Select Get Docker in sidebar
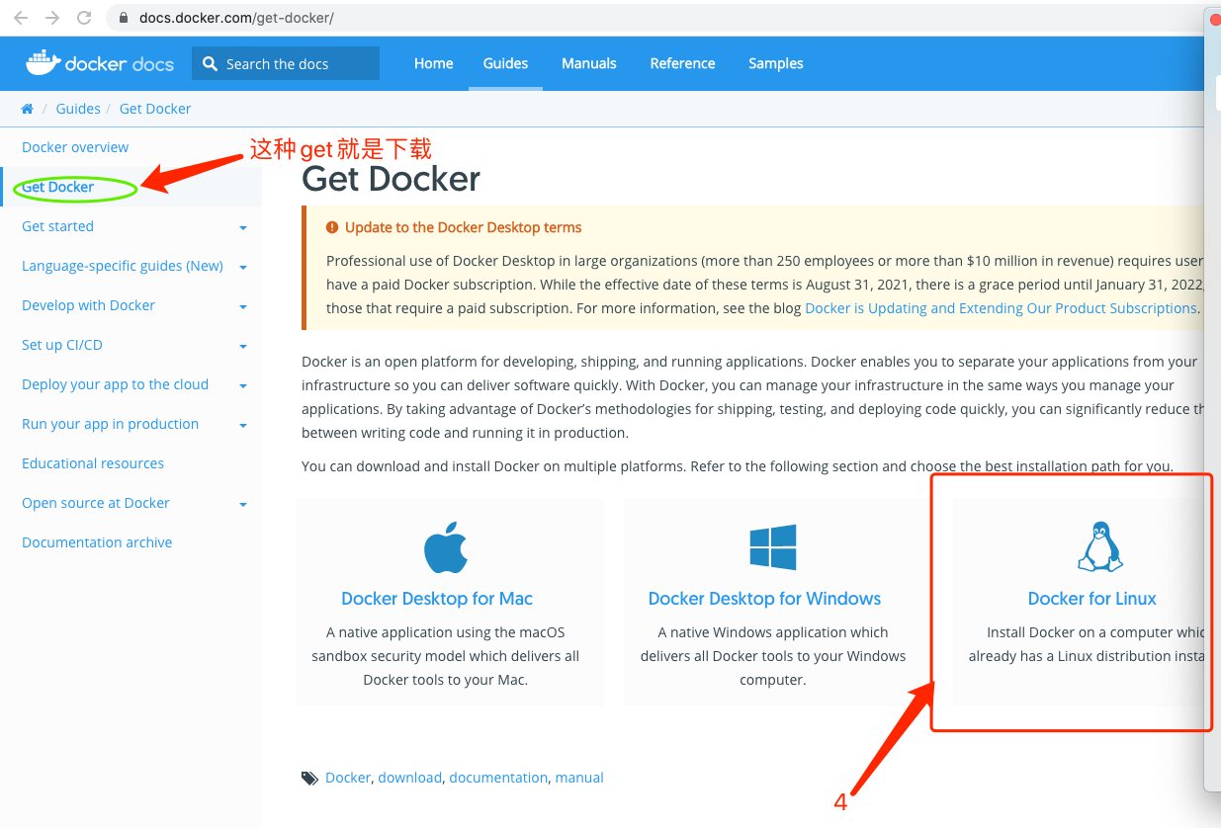The image size is (1221, 828). click(58, 187)
